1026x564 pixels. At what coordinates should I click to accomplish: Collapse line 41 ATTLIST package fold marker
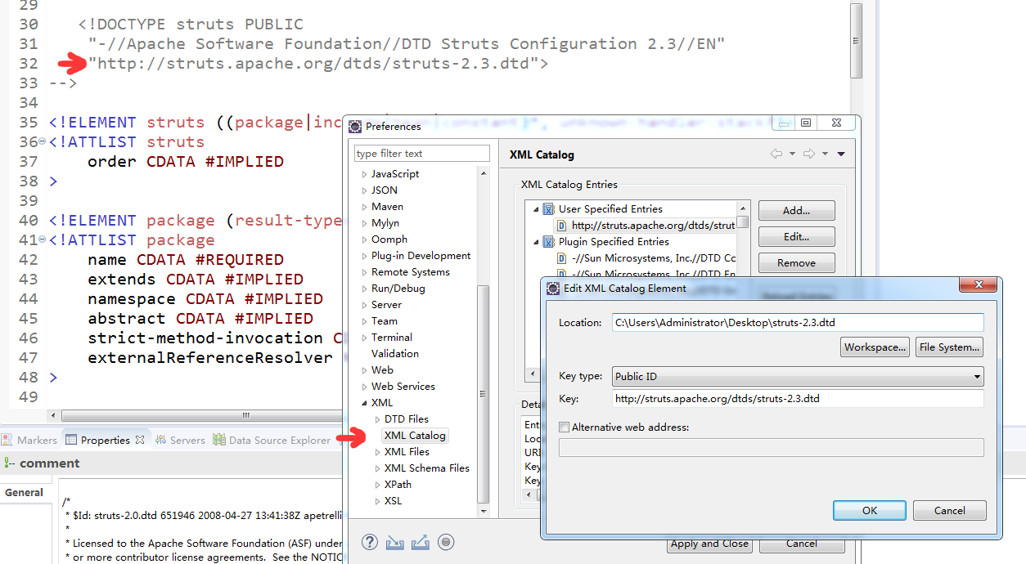tap(42, 240)
